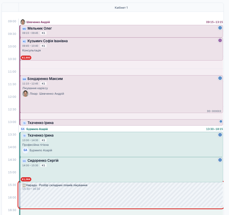Click the 11:15 – 12:45 time on Бондаренко's card
The image size is (229, 215).
30,84
